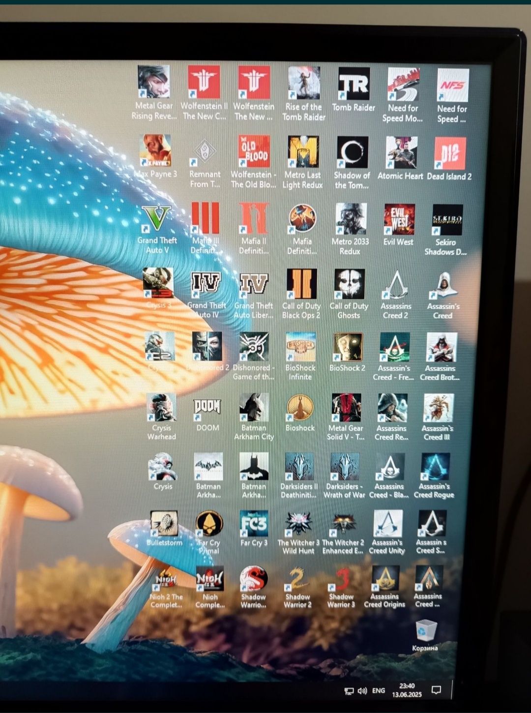The width and height of the screenshot is (531, 713).
Task: Launch Bulletstorm desktop icon
Action: (x=163, y=524)
